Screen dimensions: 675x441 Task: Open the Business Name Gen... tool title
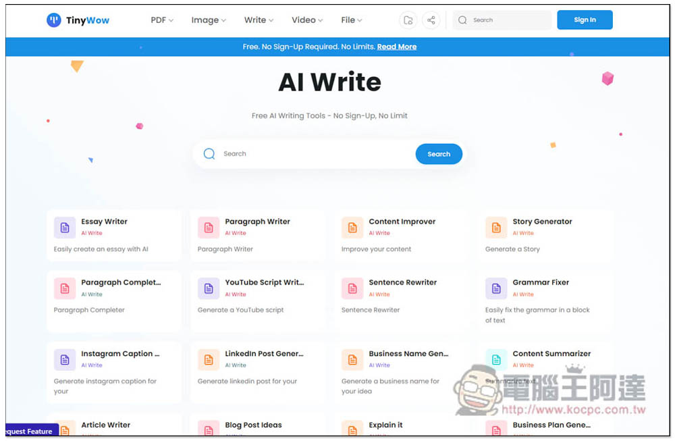coord(408,354)
